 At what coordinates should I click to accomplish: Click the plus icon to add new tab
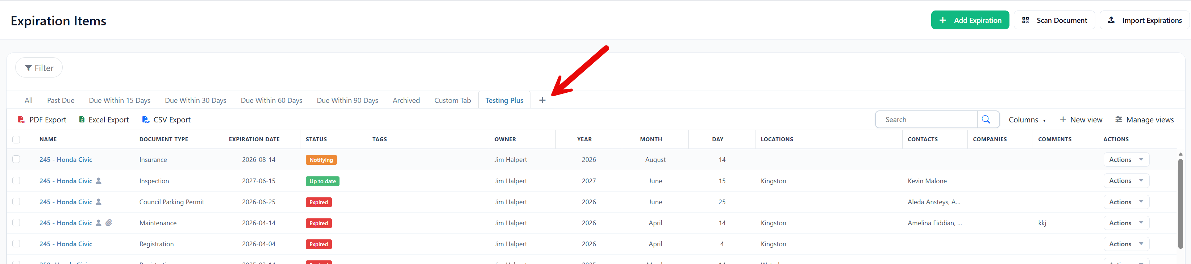[x=542, y=100]
